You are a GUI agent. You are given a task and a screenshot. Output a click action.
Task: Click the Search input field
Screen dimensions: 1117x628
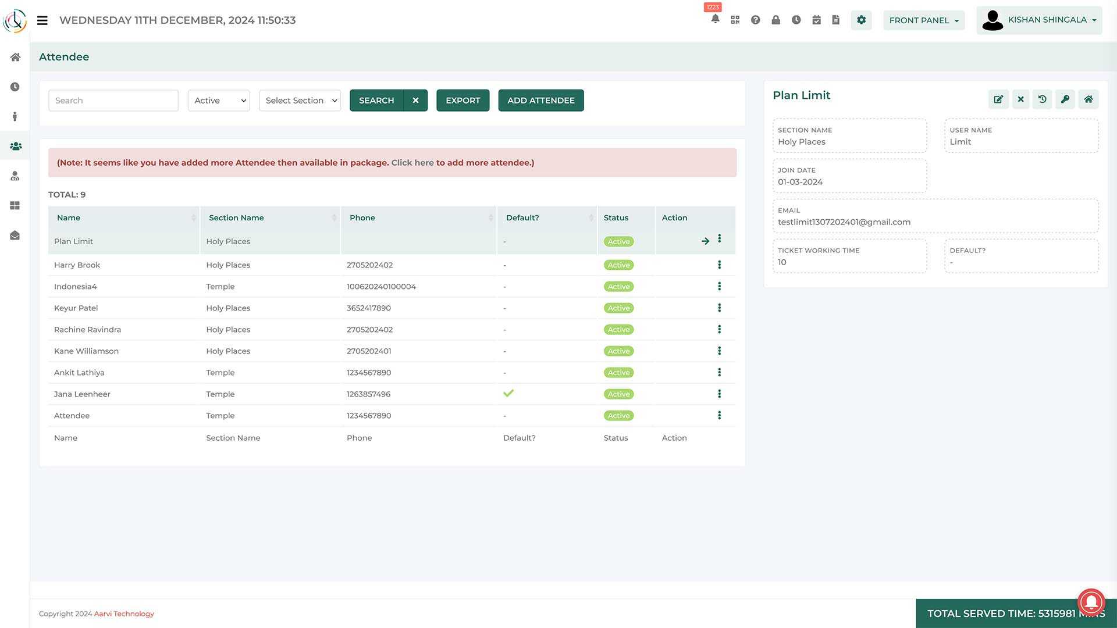point(113,101)
